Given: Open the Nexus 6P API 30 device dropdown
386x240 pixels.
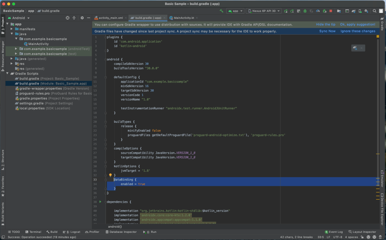Looking at the screenshot, I should (x=263, y=11).
